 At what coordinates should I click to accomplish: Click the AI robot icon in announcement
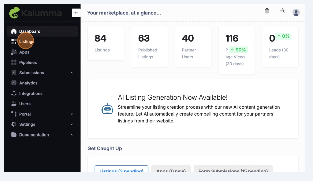click(x=107, y=109)
